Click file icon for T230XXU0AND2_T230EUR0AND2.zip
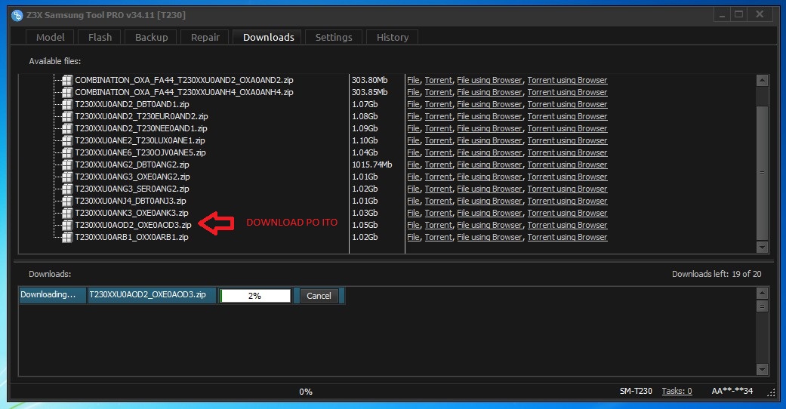This screenshot has width=786, height=409. coord(67,116)
